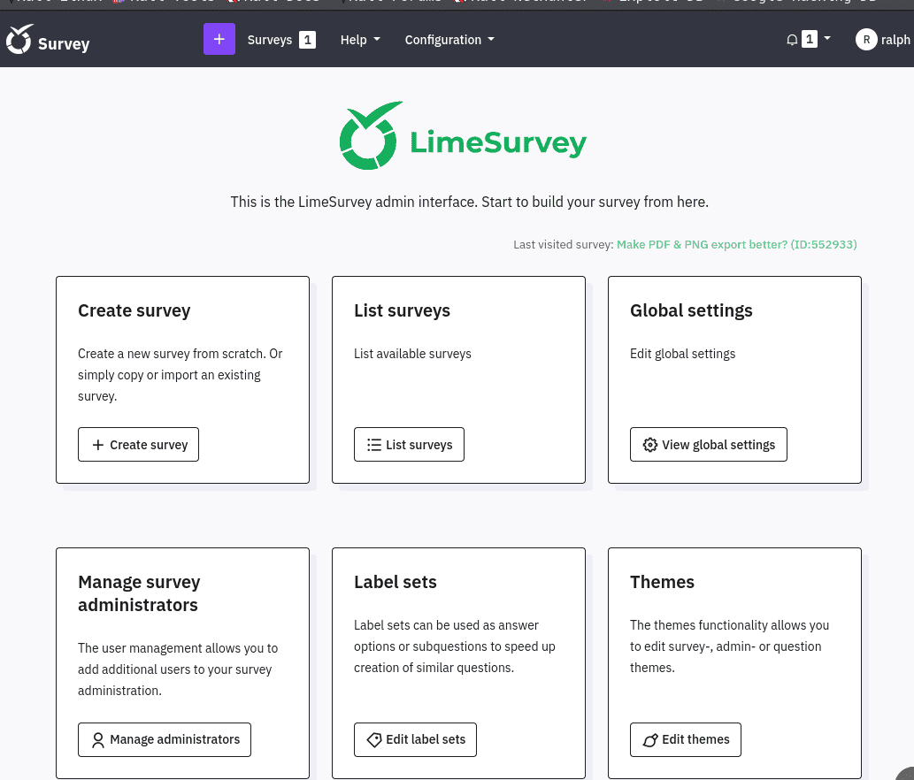Click the brush icon in Edit themes
Screen dimensions: 914x780
click(650, 740)
